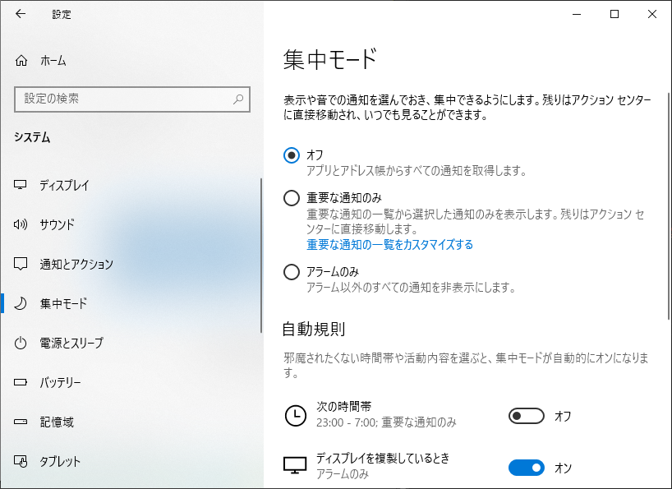Select the 電源とスリープ power icon
Viewport: 672px width, 489px height.
(21, 343)
